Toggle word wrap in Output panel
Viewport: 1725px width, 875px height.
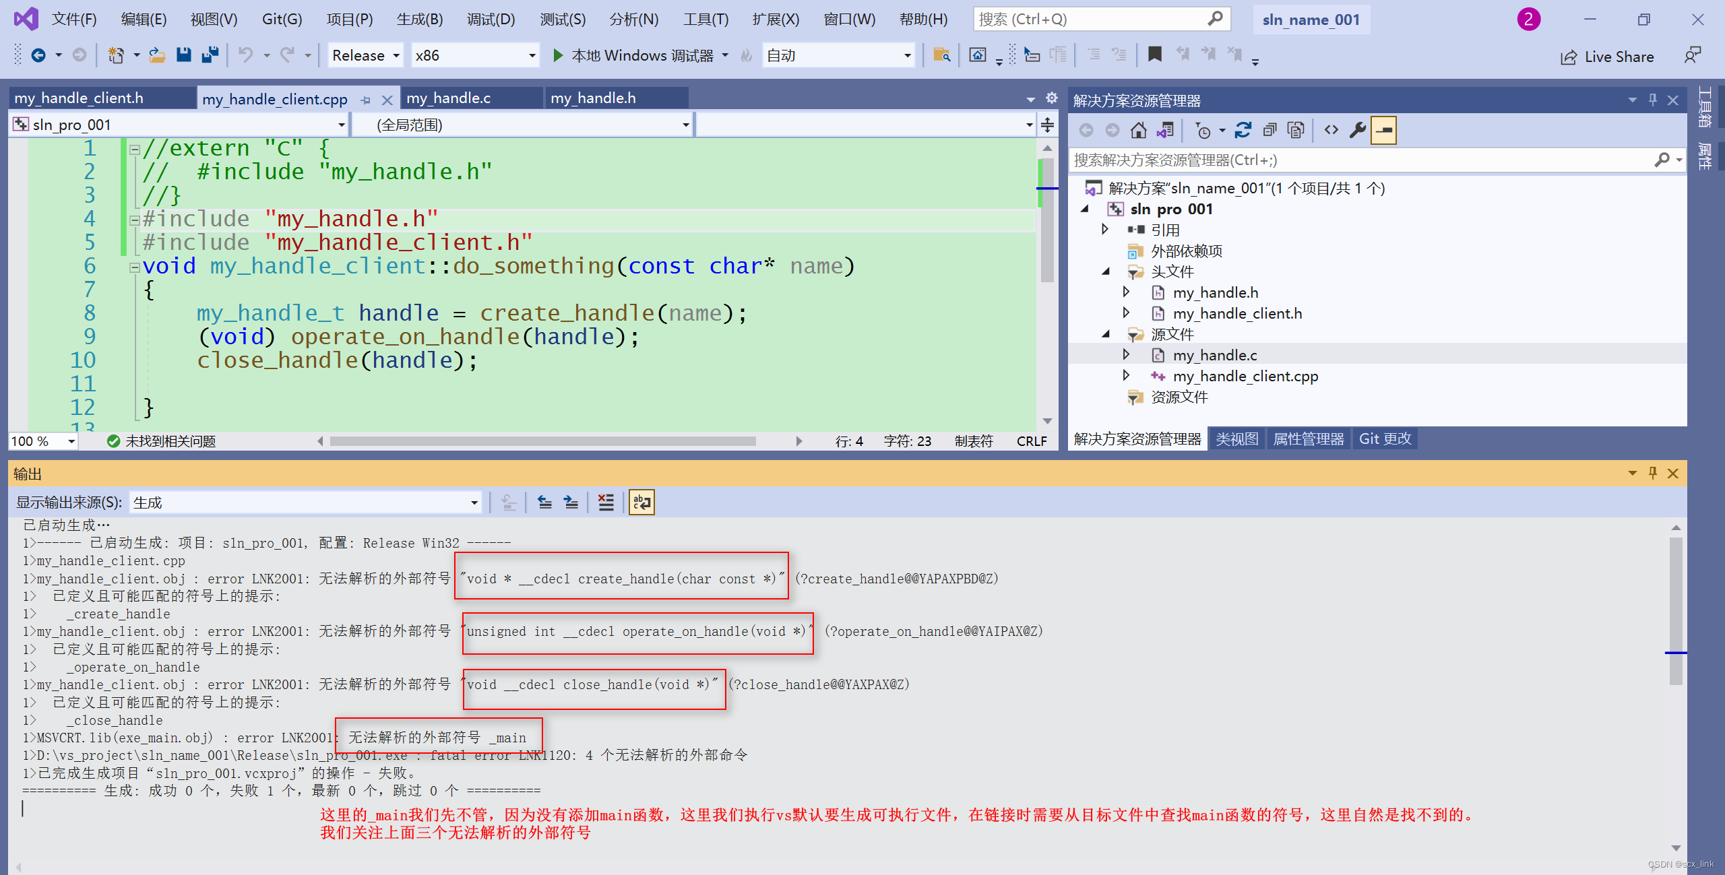(641, 503)
